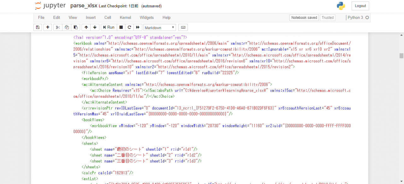The width and height of the screenshot is (404, 184).
Task: Restart kernel and rerun all icon
Action: pyautogui.click(x=138, y=27)
